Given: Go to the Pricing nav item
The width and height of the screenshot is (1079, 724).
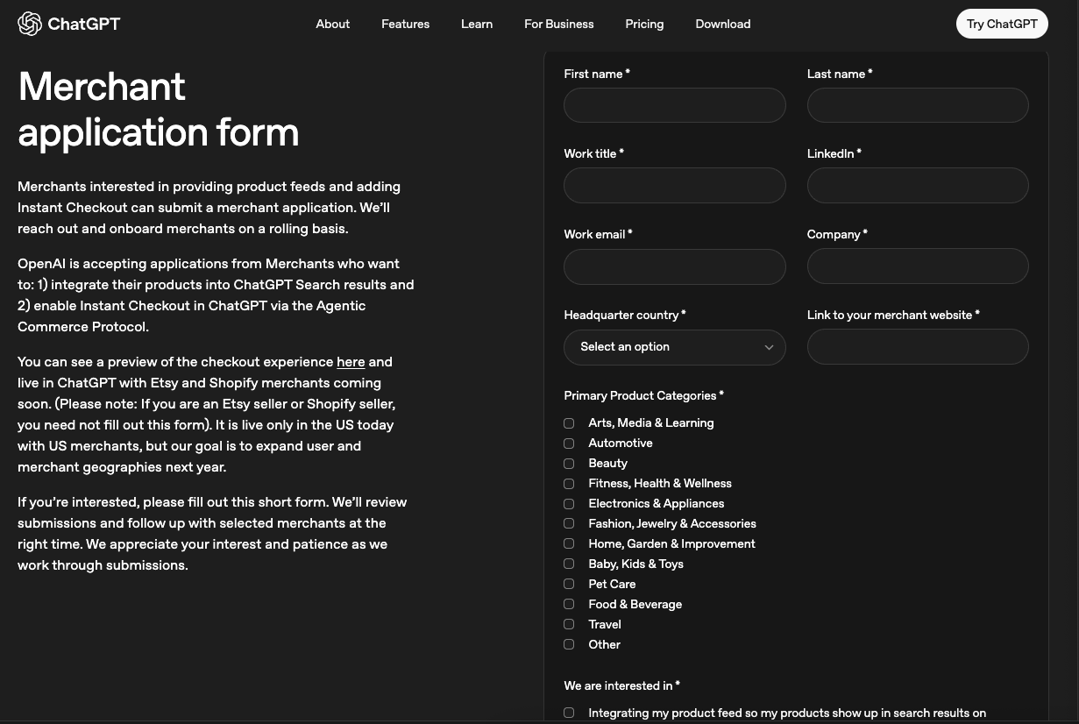Looking at the screenshot, I should (x=644, y=24).
